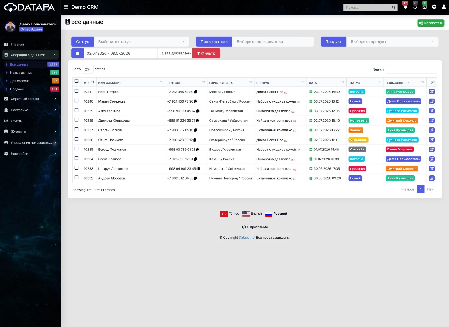Edit record 10241 Иван Петров
This screenshot has height=327, width=449.
[x=432, y=92]
